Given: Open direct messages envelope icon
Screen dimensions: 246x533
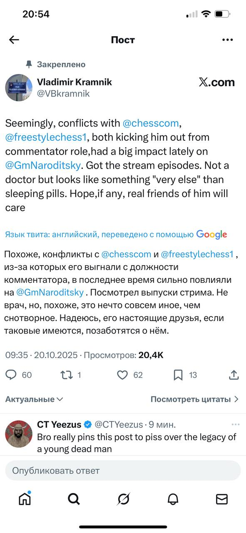Looking at the screenshot, I should [221, 498].
